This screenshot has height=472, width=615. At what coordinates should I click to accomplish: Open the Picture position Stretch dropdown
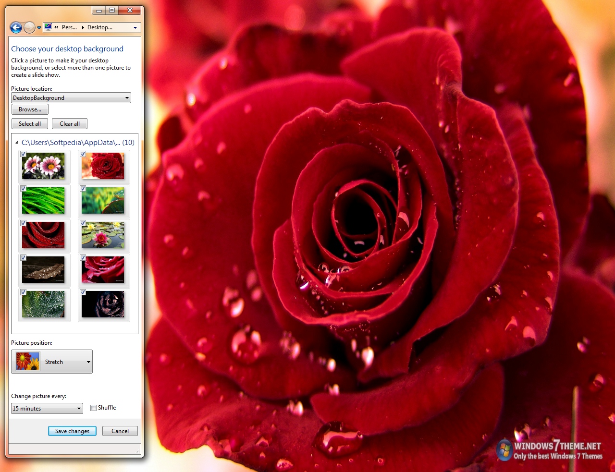coord(52,362)
